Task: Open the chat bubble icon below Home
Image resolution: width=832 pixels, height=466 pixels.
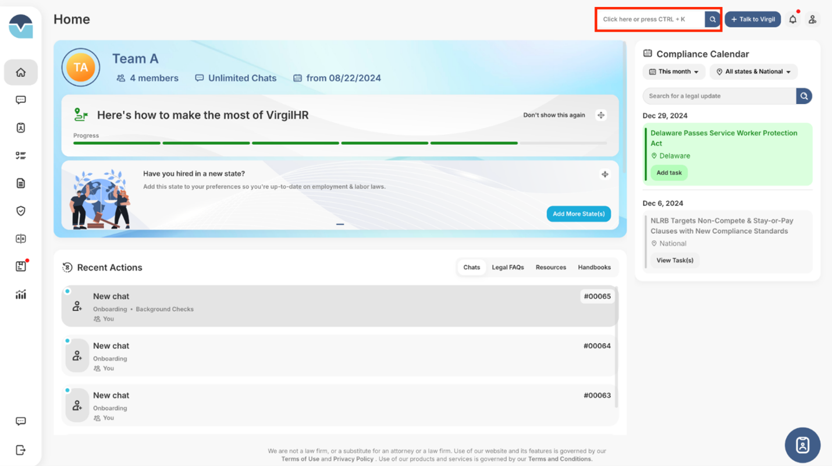Action: click(x=21, y=100)
